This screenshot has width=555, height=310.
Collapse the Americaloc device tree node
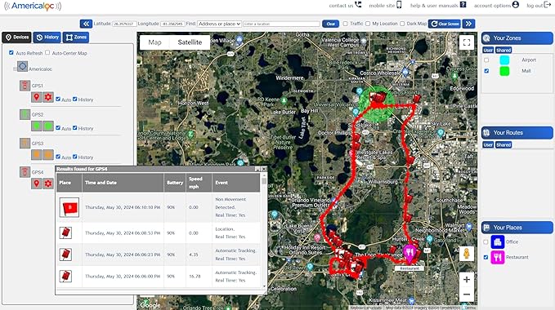point(15,69)
